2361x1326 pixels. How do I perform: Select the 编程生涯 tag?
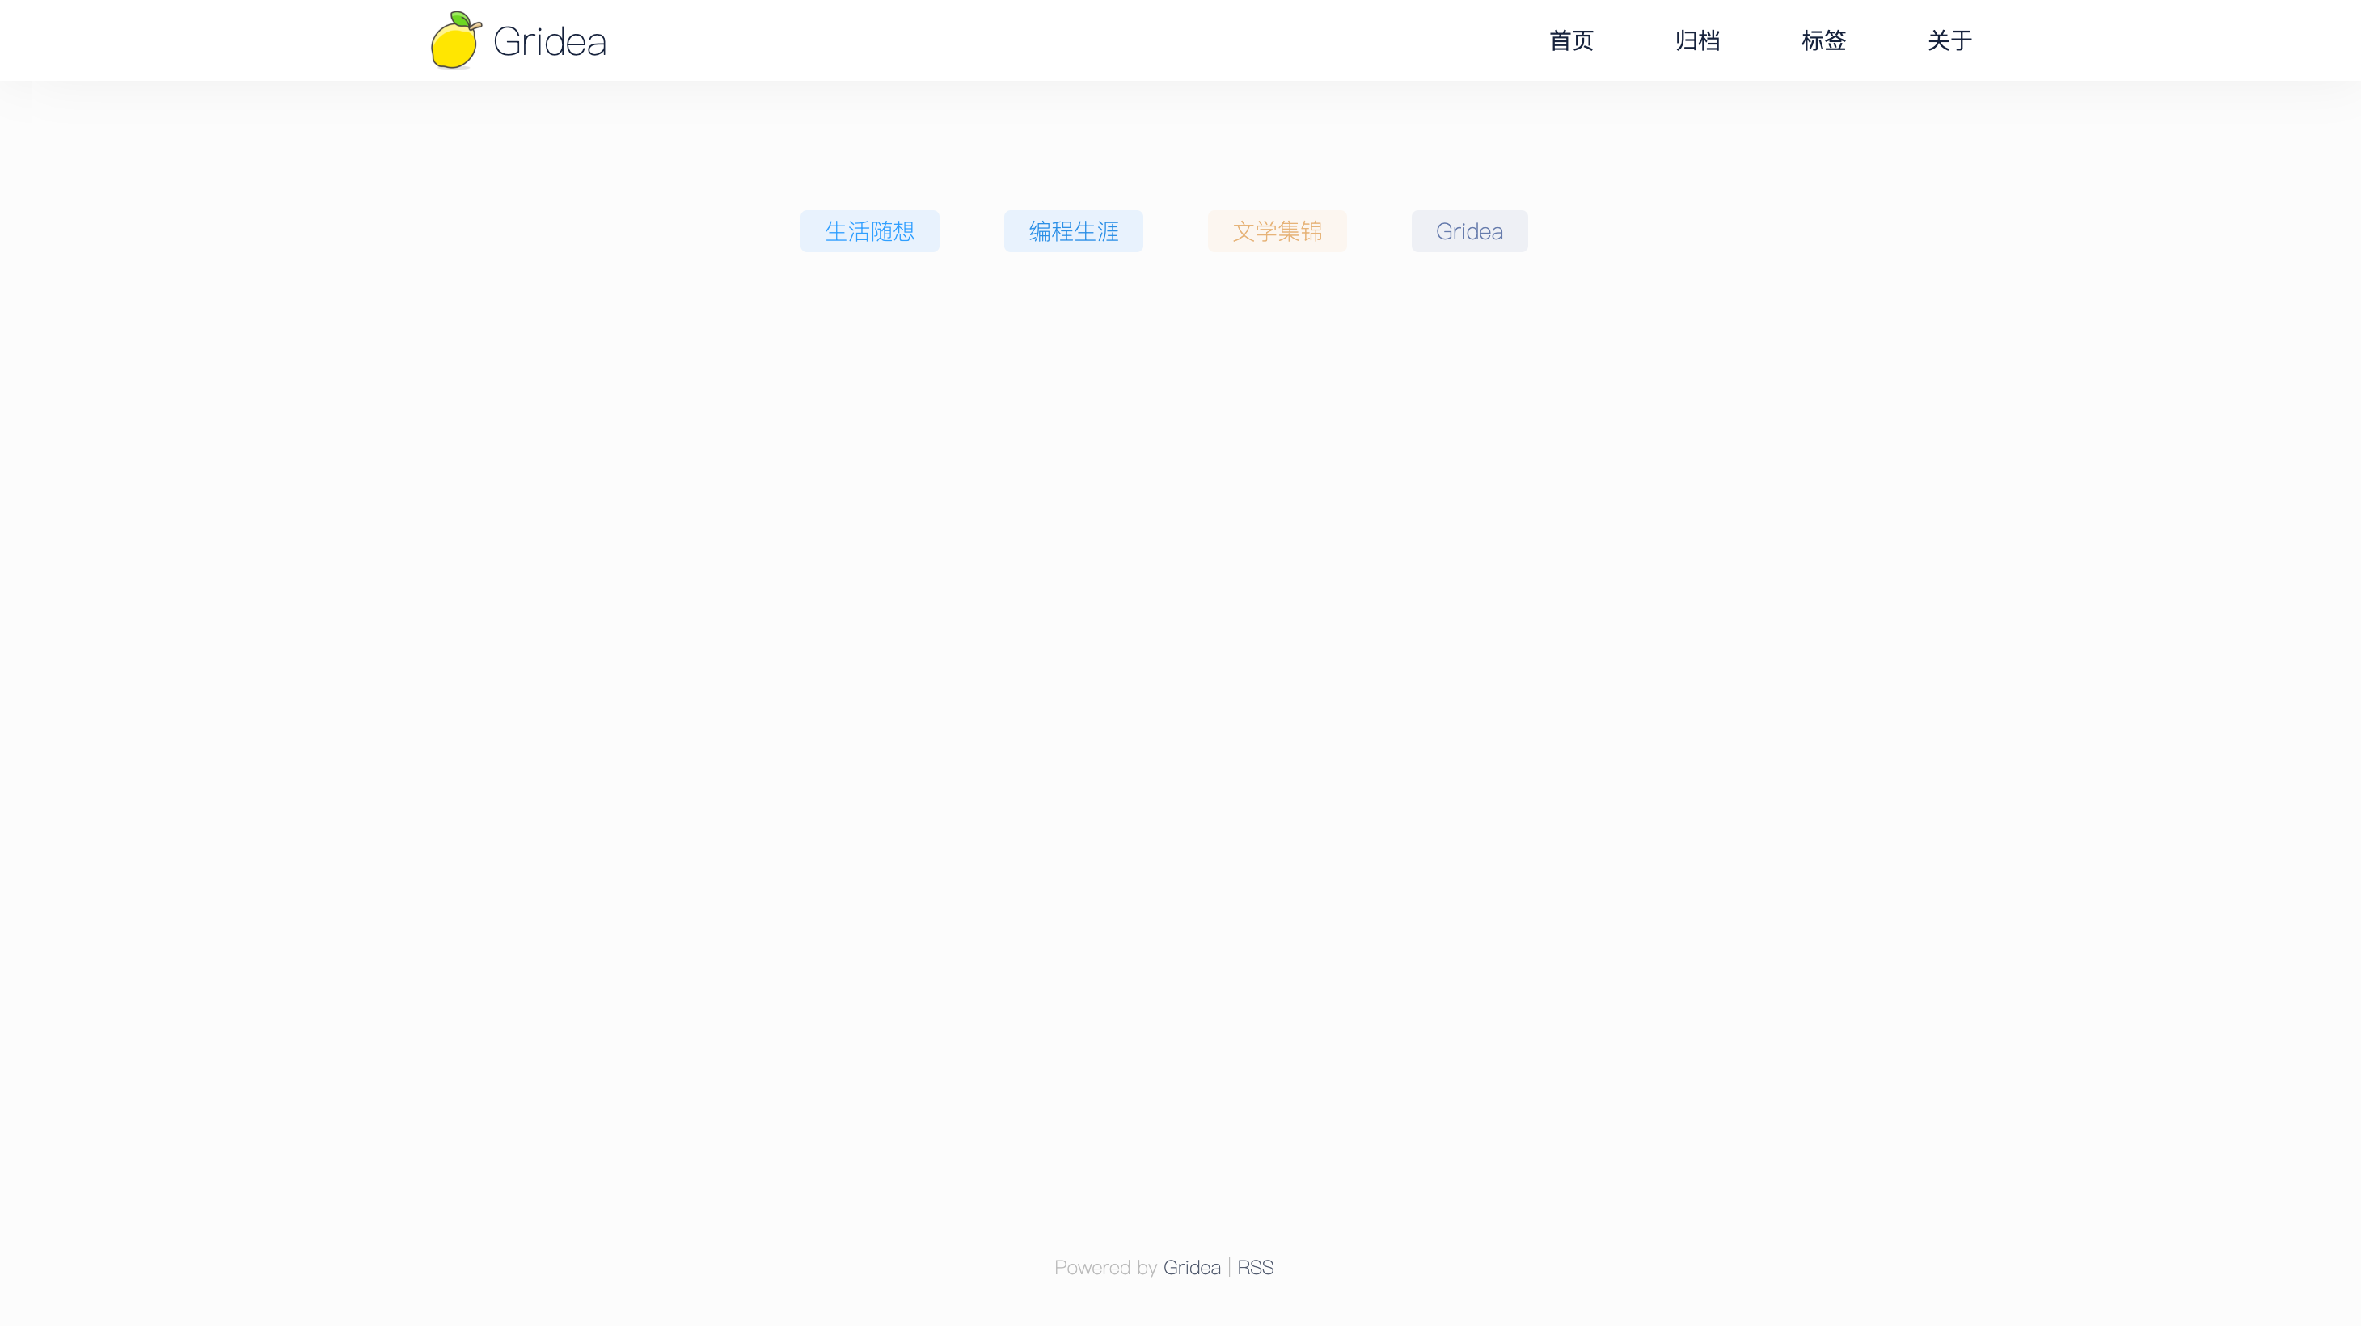coord(1073,231)
